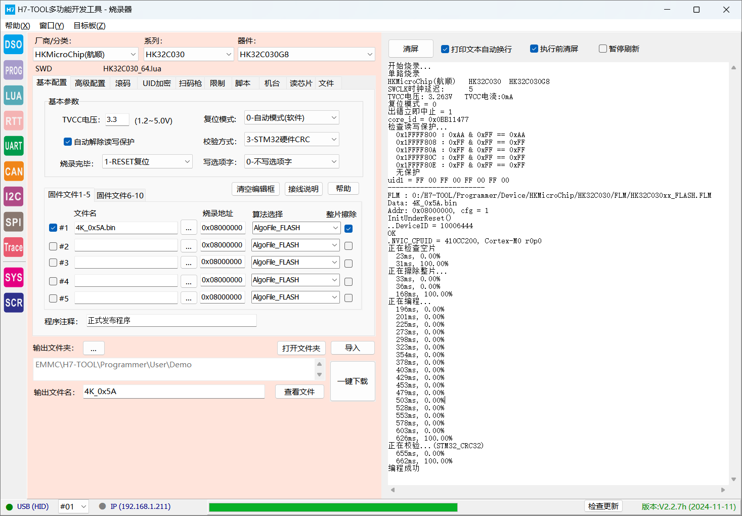Open the Trace sidebar icon

click(14, 247)
